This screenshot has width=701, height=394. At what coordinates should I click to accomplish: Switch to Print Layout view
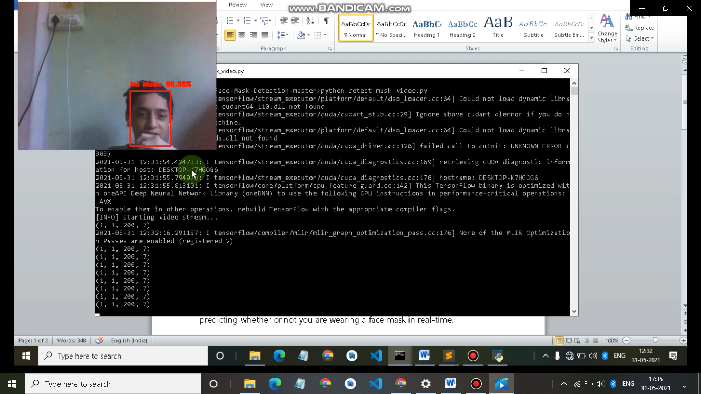559,340
